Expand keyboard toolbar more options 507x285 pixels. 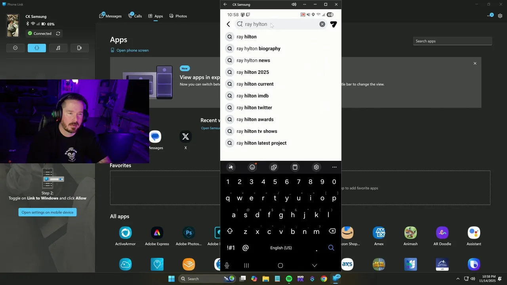coord(334,167)
